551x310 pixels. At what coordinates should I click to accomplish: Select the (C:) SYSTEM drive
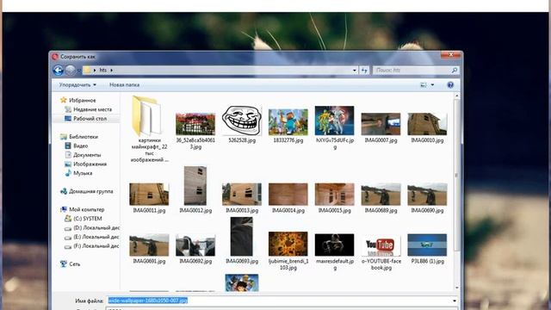click(x=84, y=219)
